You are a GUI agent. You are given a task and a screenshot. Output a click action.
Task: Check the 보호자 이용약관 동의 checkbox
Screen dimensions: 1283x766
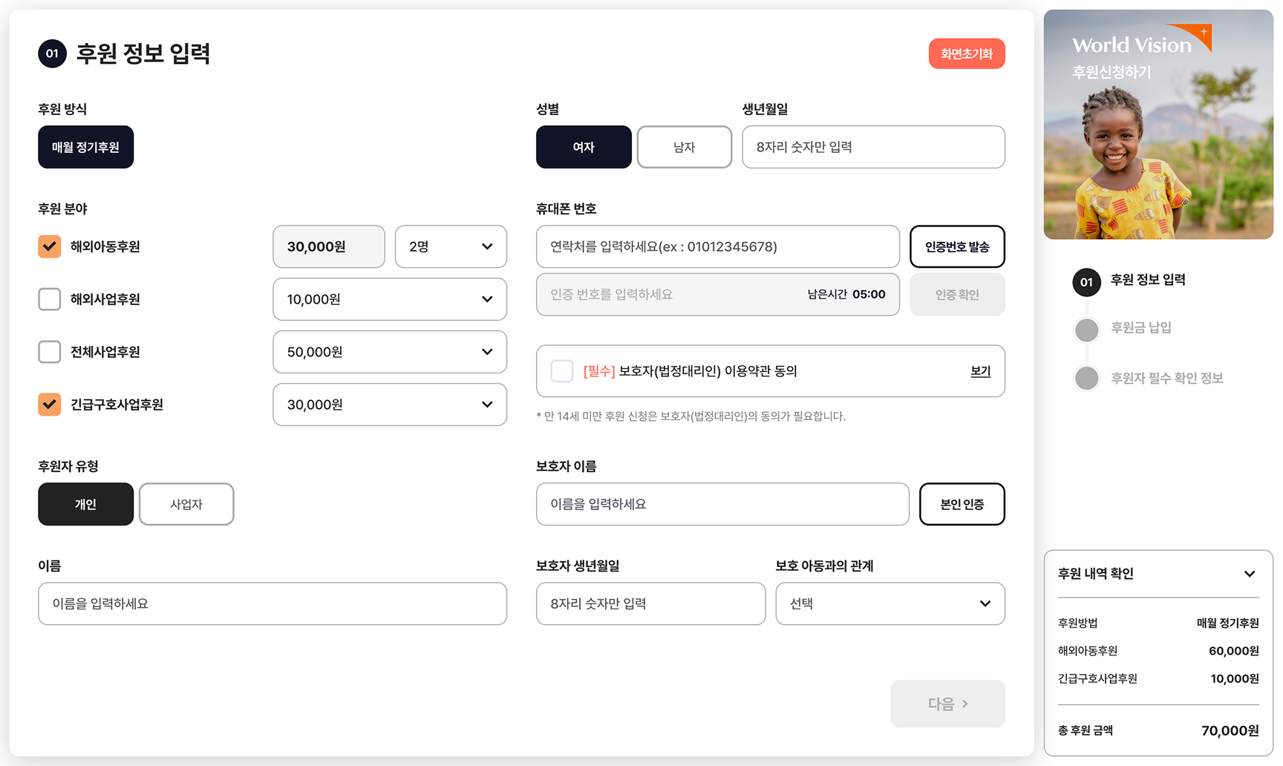point(562,370)
